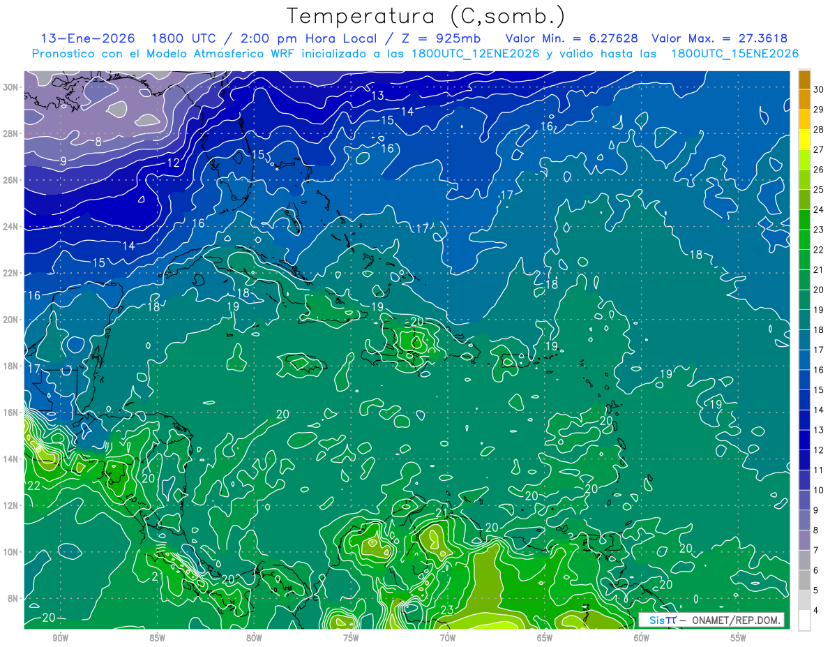This screenshot has height=647, width=837.
Task: Click the 26N latitude axis label
Action: pos(11,180)
